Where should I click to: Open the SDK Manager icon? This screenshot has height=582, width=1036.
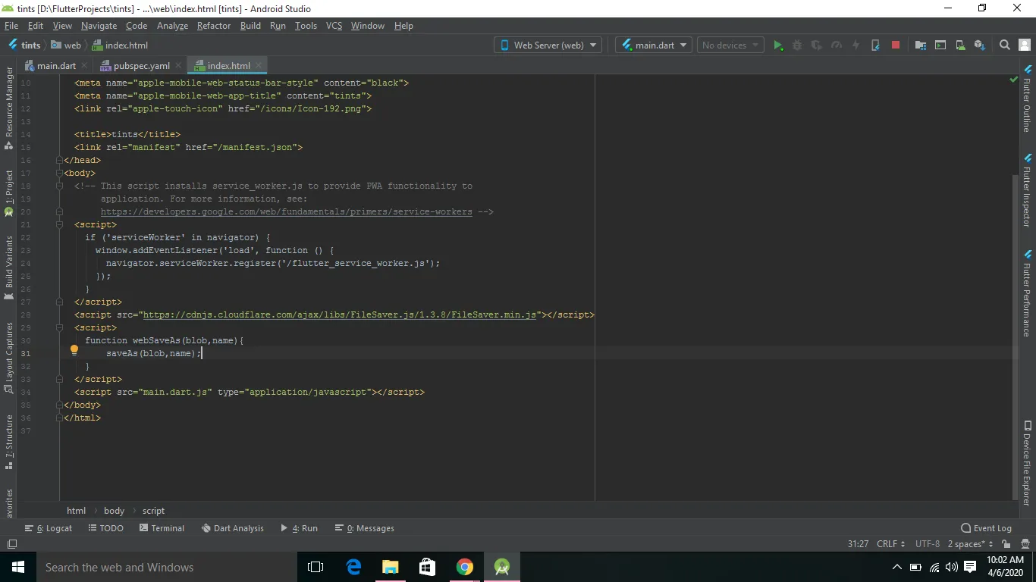980,45
